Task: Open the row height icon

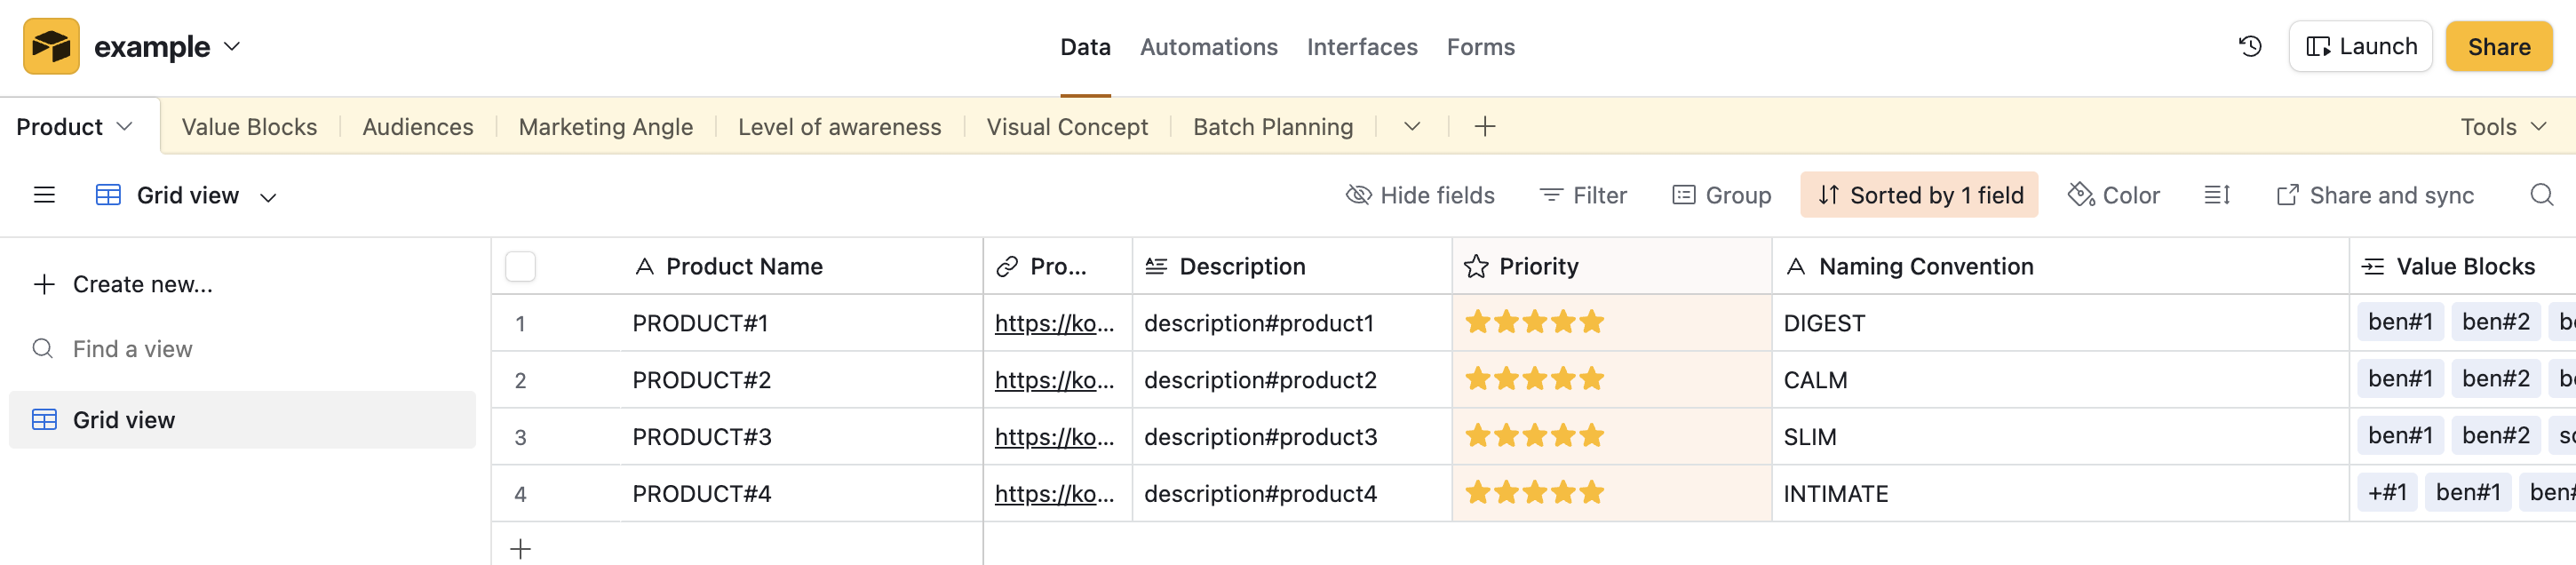Action: pyautogui.click(x=2216, y=195)
